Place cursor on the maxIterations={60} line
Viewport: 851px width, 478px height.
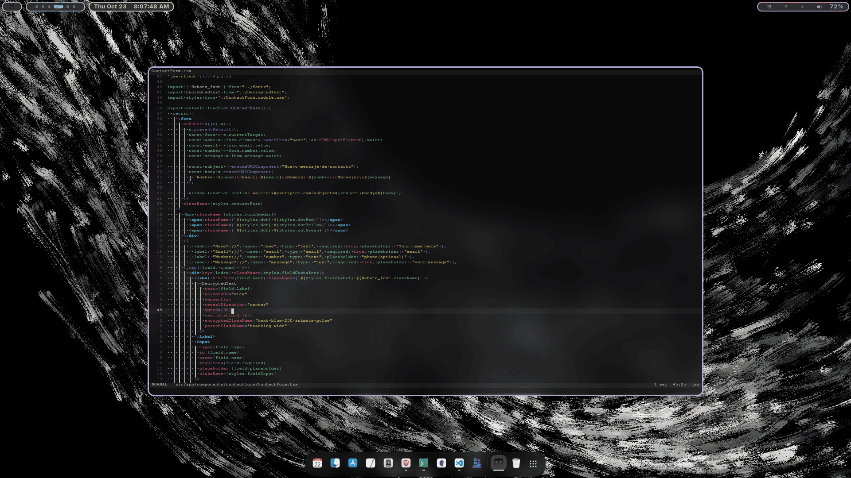pyautogui.click(x=228, y=316)
